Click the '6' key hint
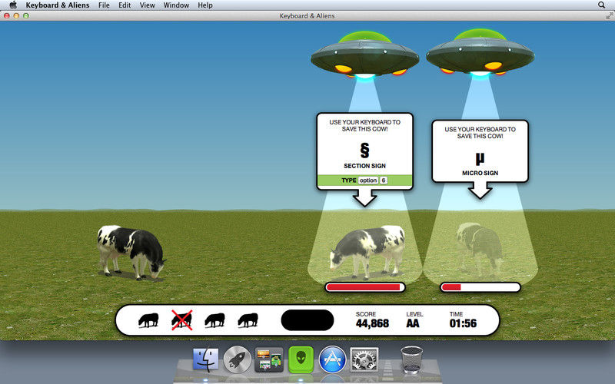 [x=384, y=180]
